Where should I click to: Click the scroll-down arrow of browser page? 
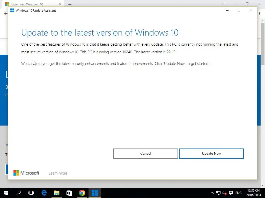pos(263,185)
